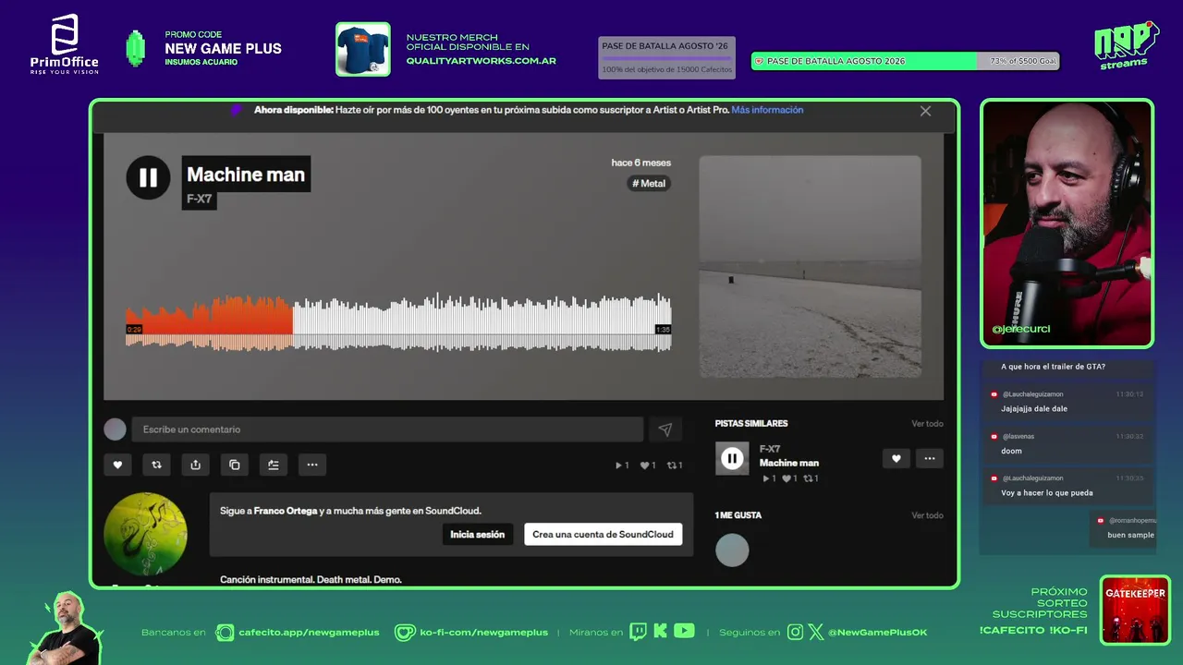This screenshot has width=1183, height=665.
Task: Open the track artwork image
Action: point(810,266)
